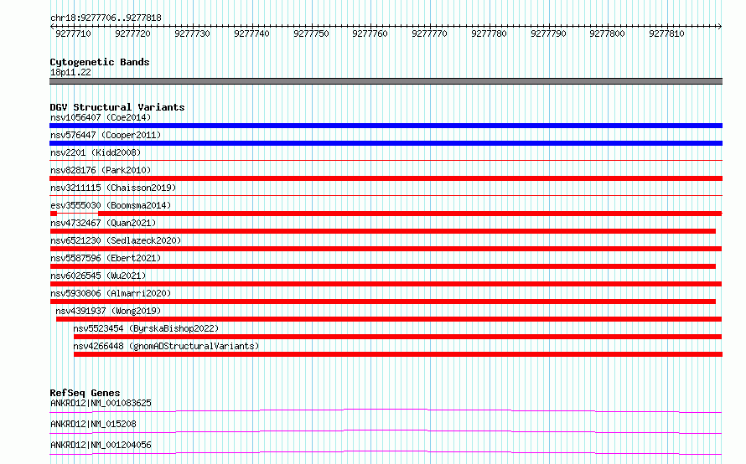The image size is (746, 464).
Task: Click ruler position 9277750
Action: click(311, 34)
